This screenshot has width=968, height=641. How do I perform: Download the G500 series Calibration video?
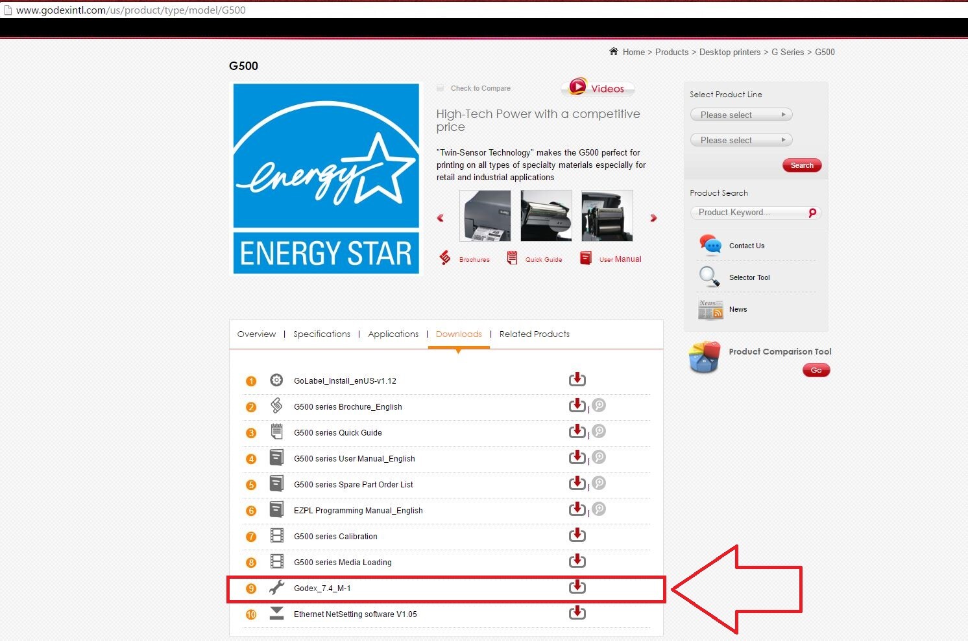click(x=577, y=535)
